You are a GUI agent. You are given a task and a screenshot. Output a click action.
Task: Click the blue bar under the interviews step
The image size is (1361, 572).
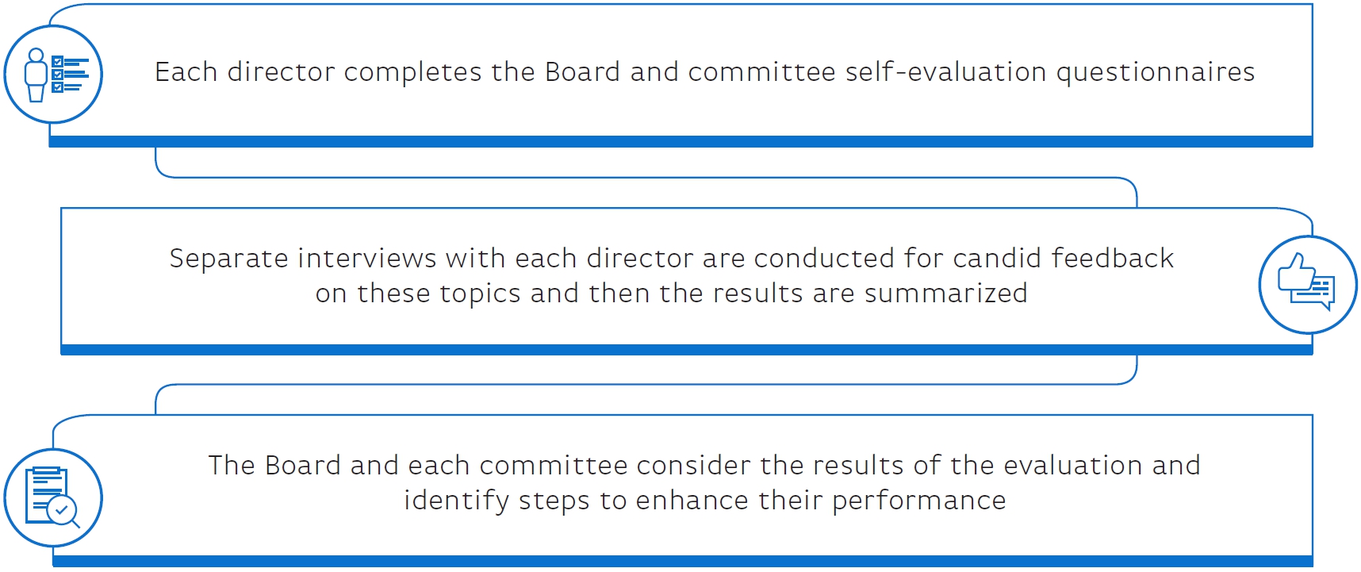pyautogui.click(x=687, y=350)
